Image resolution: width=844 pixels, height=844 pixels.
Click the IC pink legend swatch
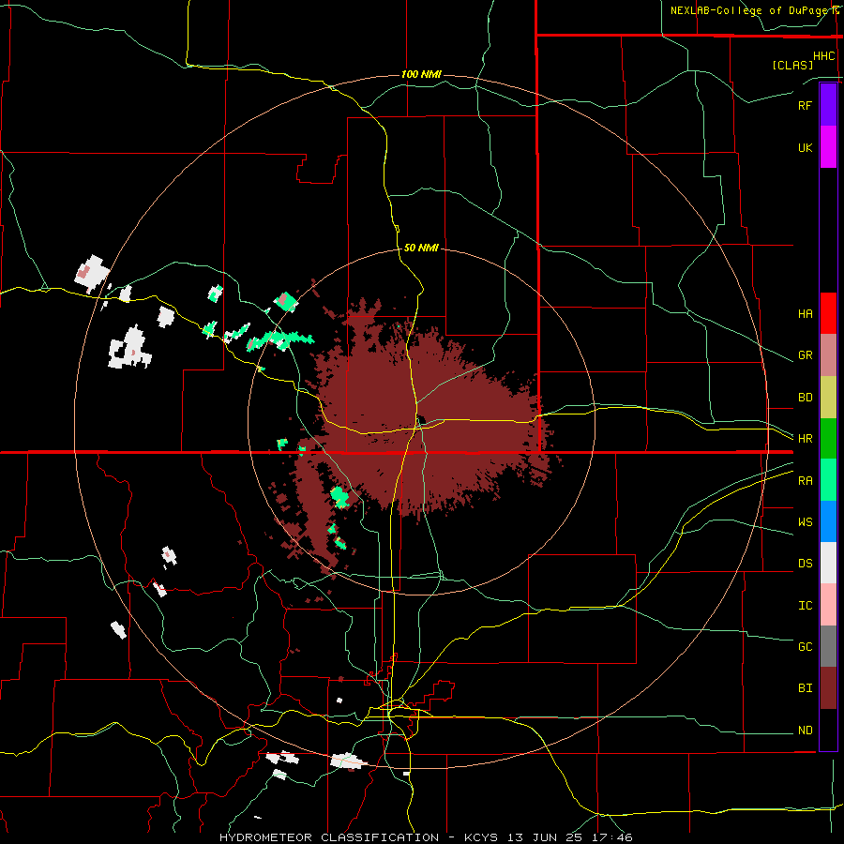click(x=828, y=605)
